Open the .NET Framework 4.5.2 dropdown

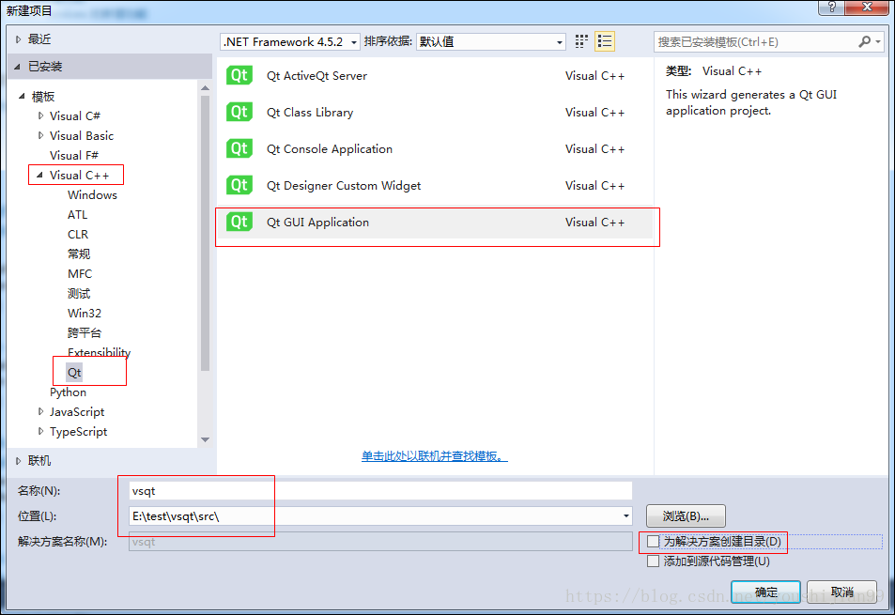point(290,41)
